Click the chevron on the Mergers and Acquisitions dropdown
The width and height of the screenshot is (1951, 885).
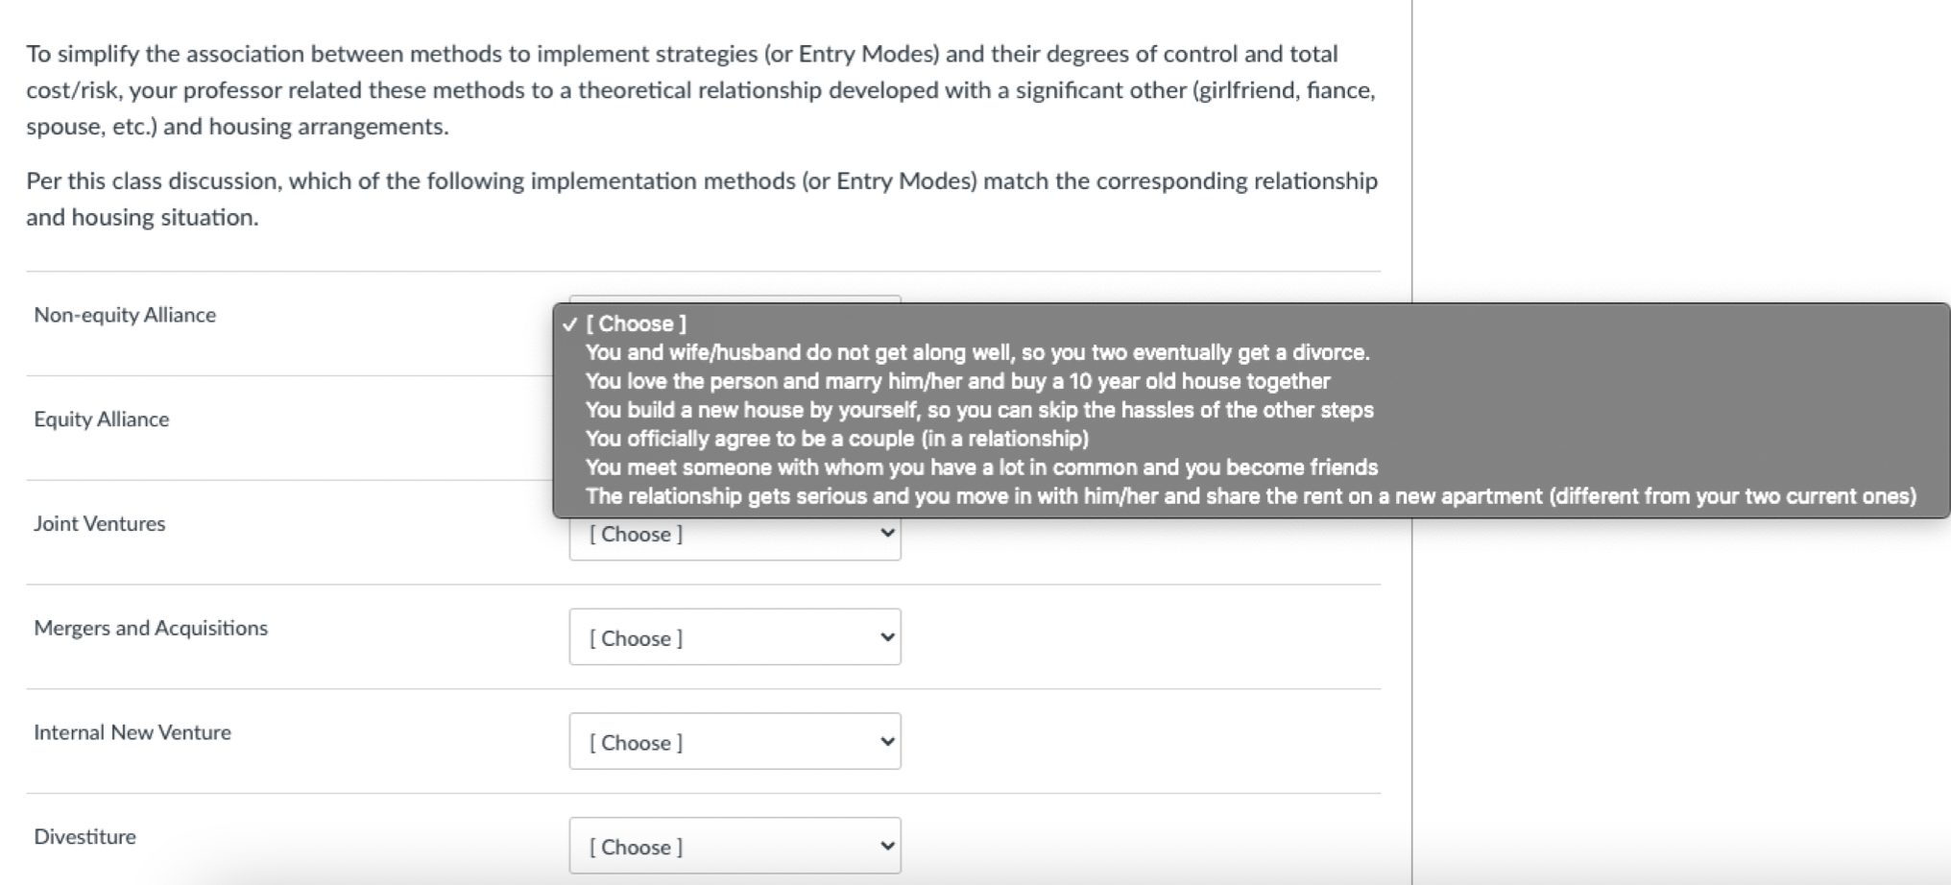pyautogui.click(x=886, y=636)
